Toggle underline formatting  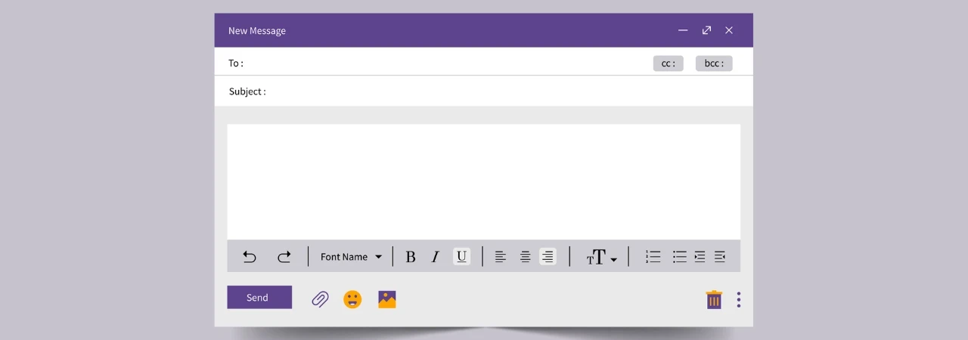coord(461,256)
